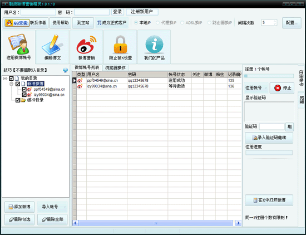The width and height of the screenshot is (306, 235).
Task: Click the 联系作者 button
Action: point(38,23)
